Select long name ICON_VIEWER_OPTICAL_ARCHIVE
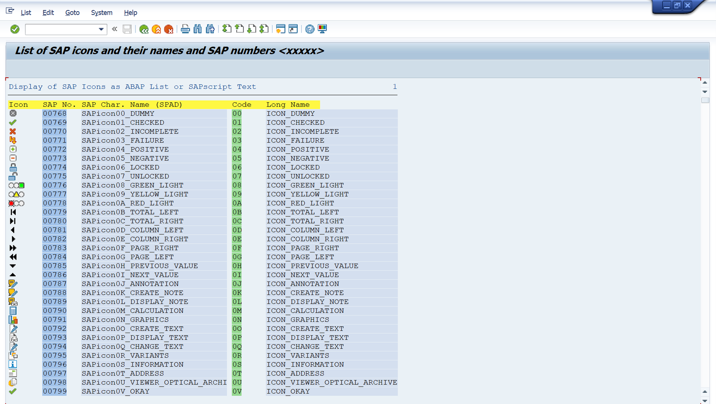 (332, 382)
